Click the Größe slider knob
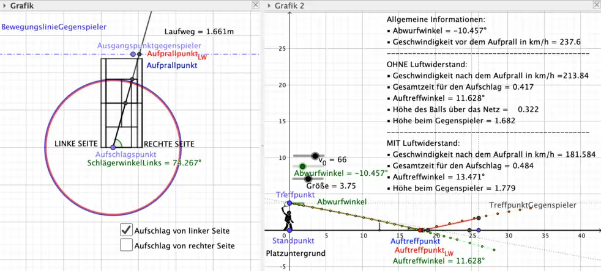The image size is (601, 271). pyautogui.click(x=309, y=178)
